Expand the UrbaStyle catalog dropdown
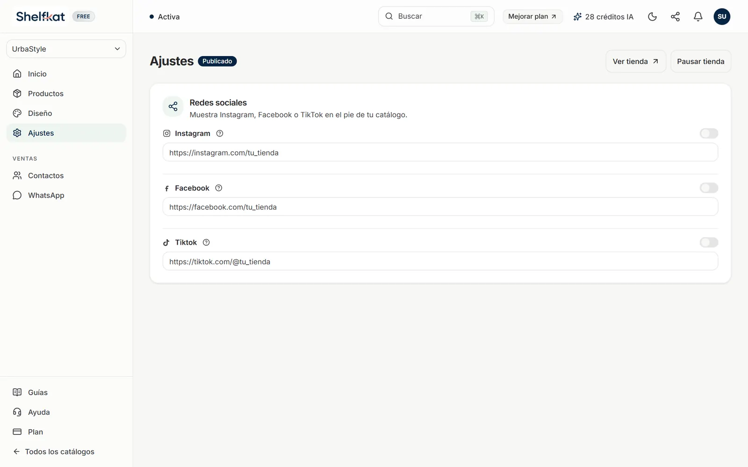 (66, 49)
